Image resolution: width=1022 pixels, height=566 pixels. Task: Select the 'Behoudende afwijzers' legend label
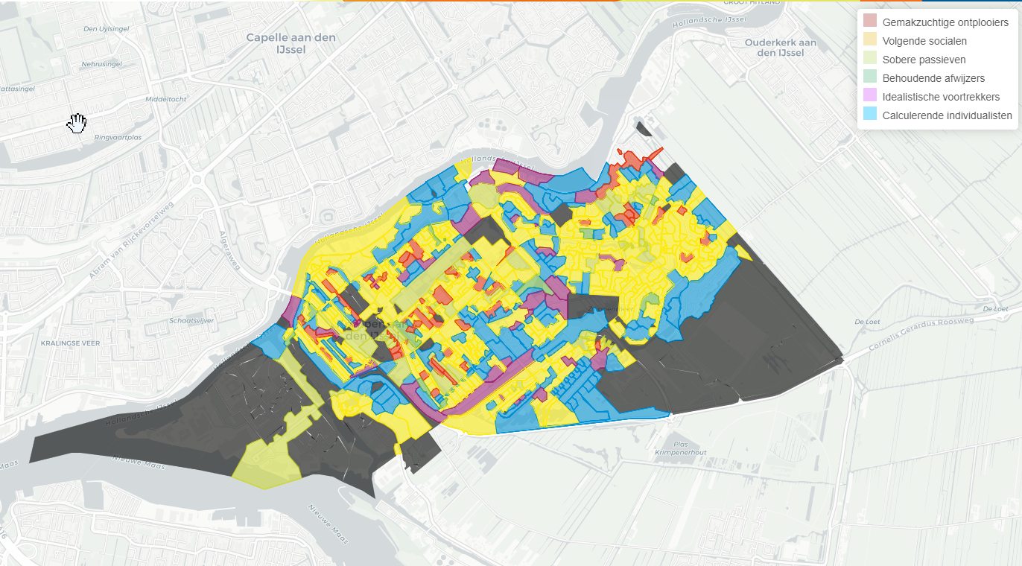933,78
